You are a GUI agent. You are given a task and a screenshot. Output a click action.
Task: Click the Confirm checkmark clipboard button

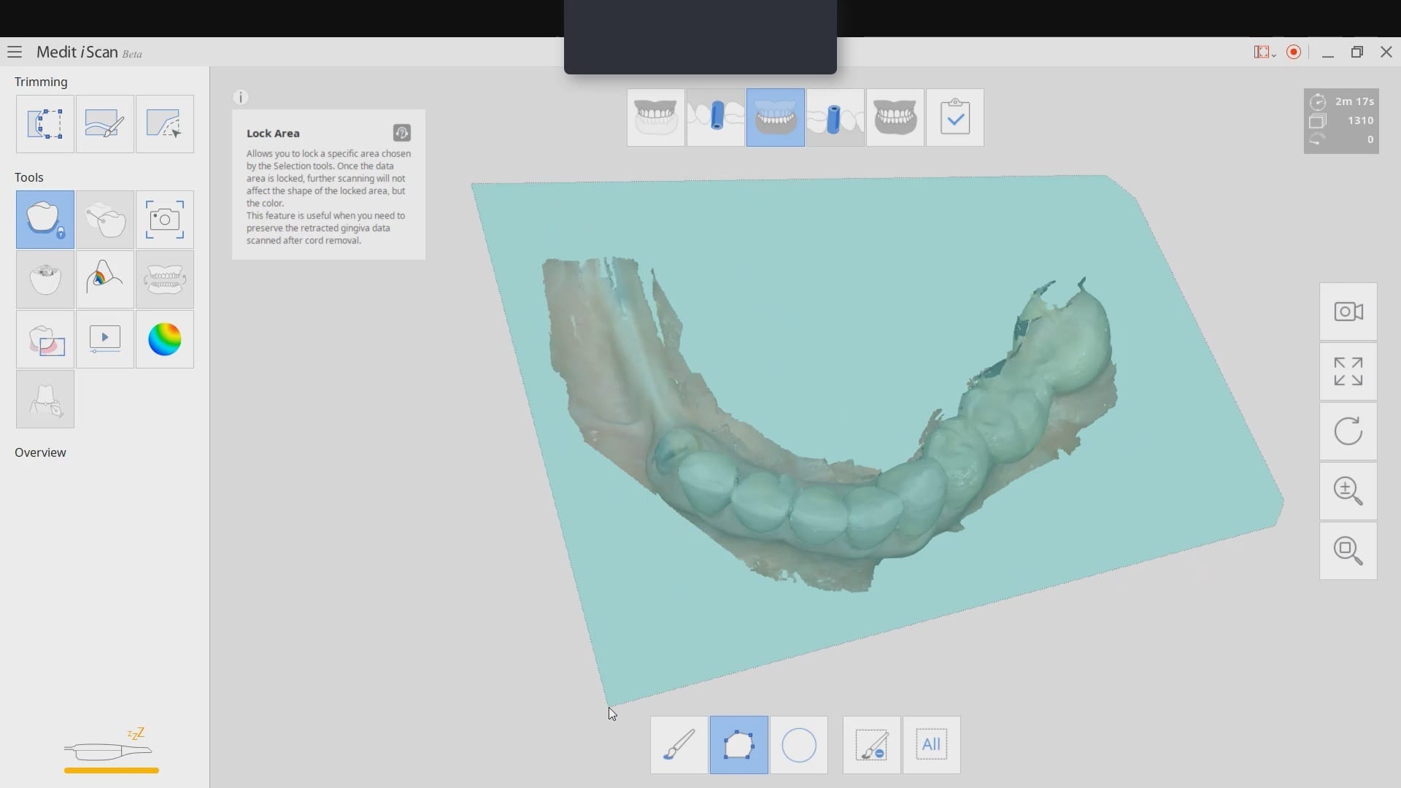click(955, 117)
